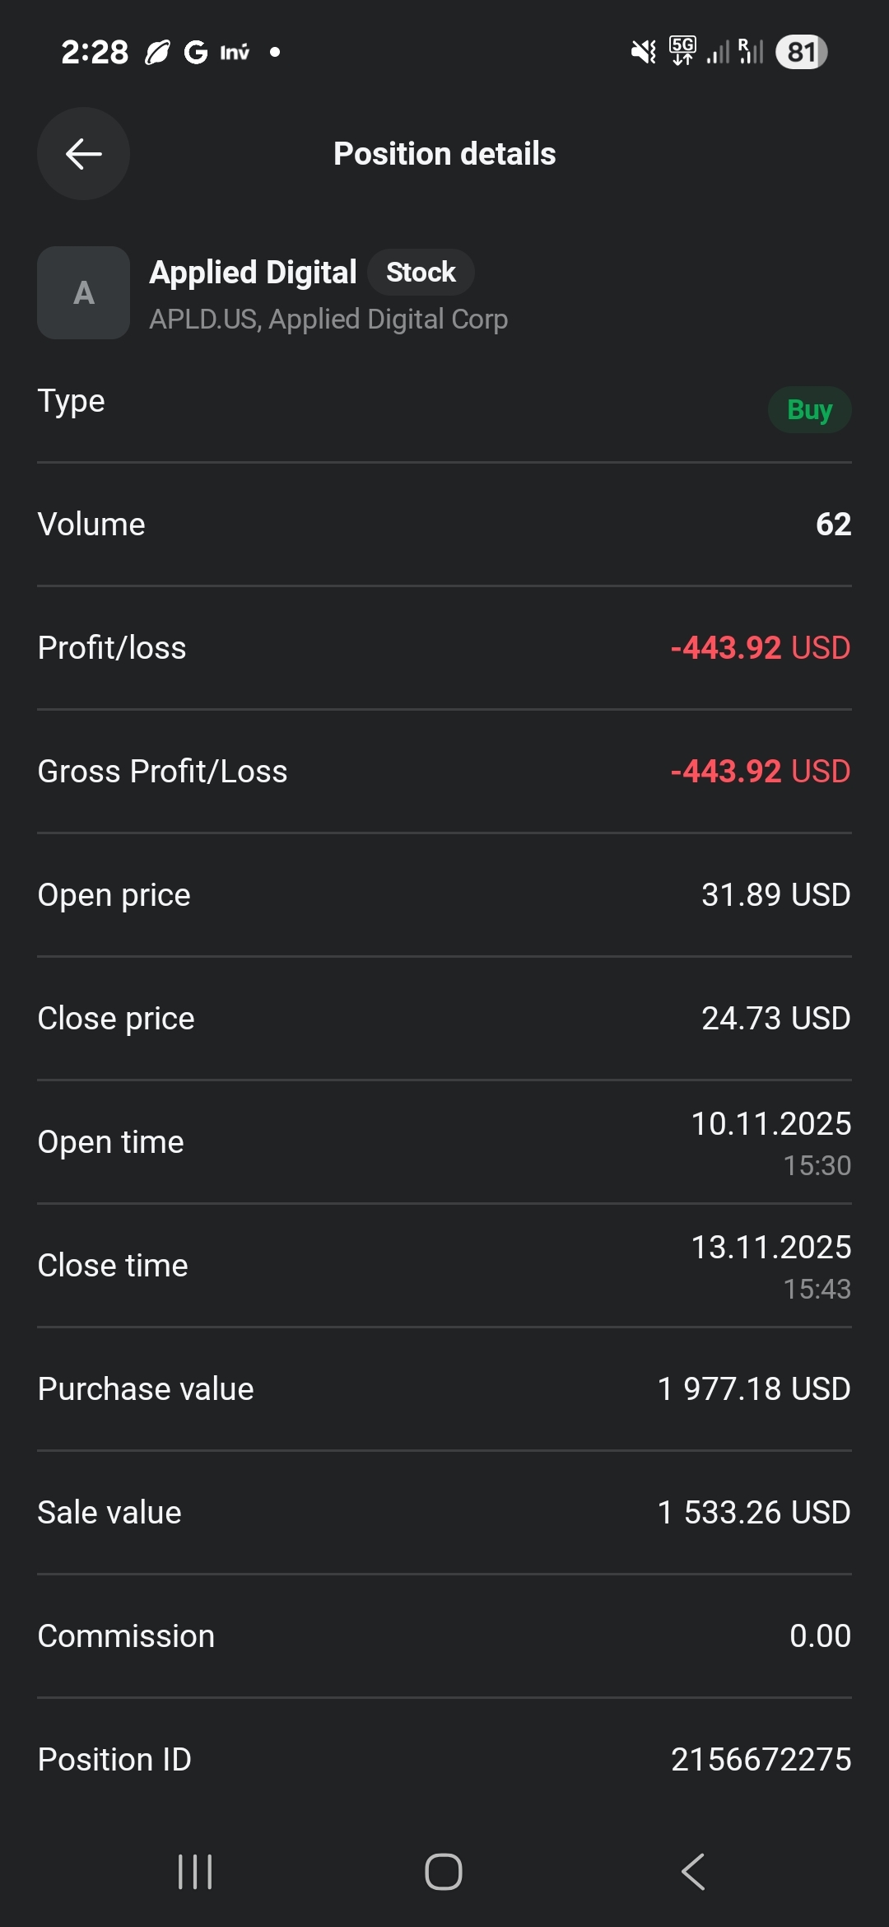Tap the green Buy type badge
This screenshot has width=889, height=1927.
(809, 409)
